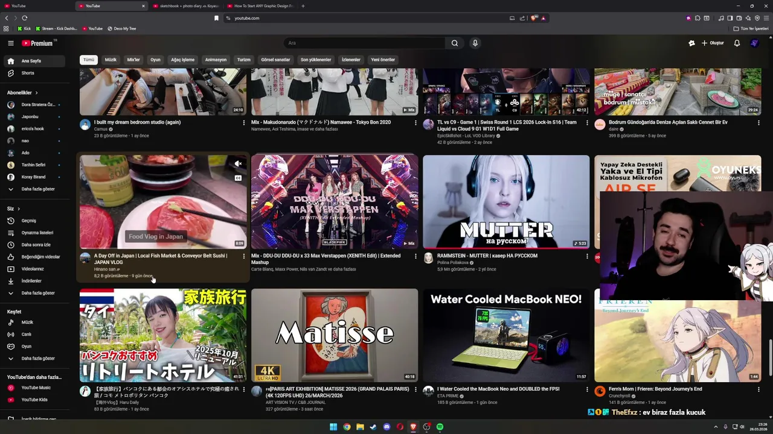Switch to the sketchbook photo diary tab

(x=186, y=6)
